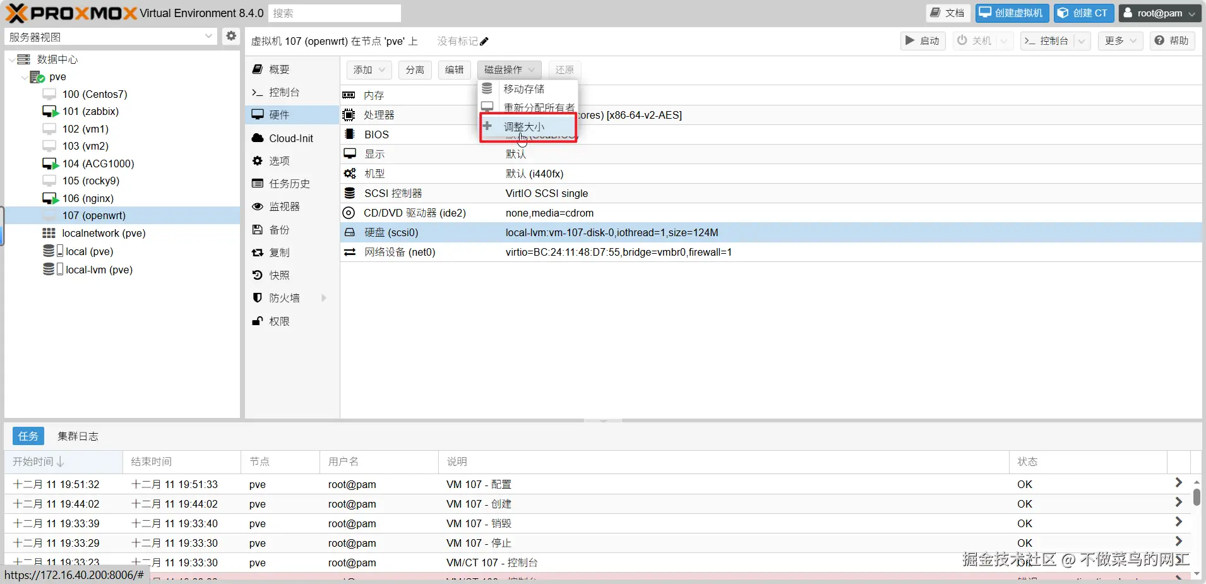This screenshot has width=1206, height=584.
Task: Select the running 101 (zabbix) VM icon
Action: tap(51, 112)
